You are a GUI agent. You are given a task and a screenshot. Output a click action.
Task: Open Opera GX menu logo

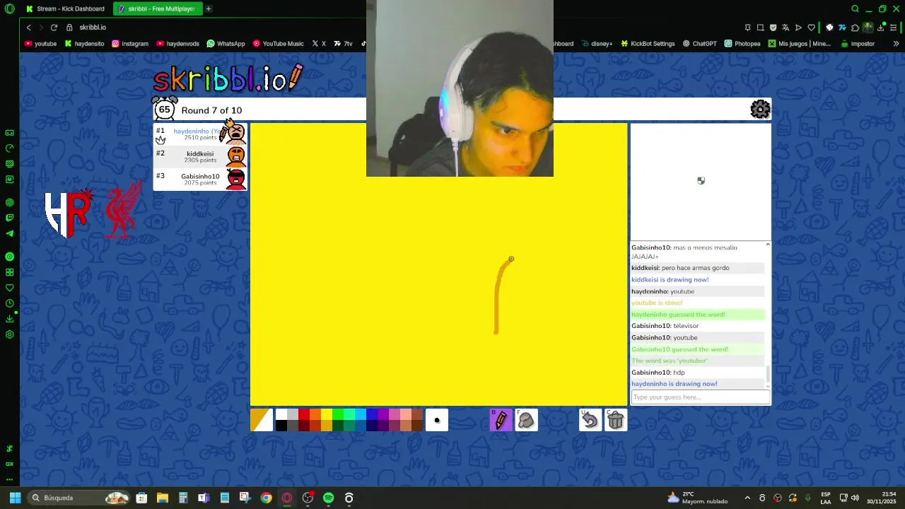click(x=9, y=8)
